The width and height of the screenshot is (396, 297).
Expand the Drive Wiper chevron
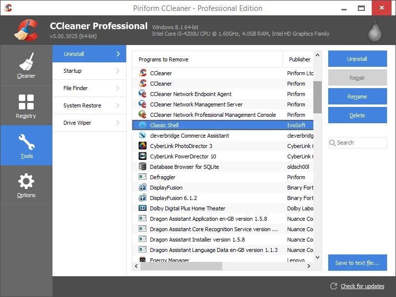(x=118, y=123)
